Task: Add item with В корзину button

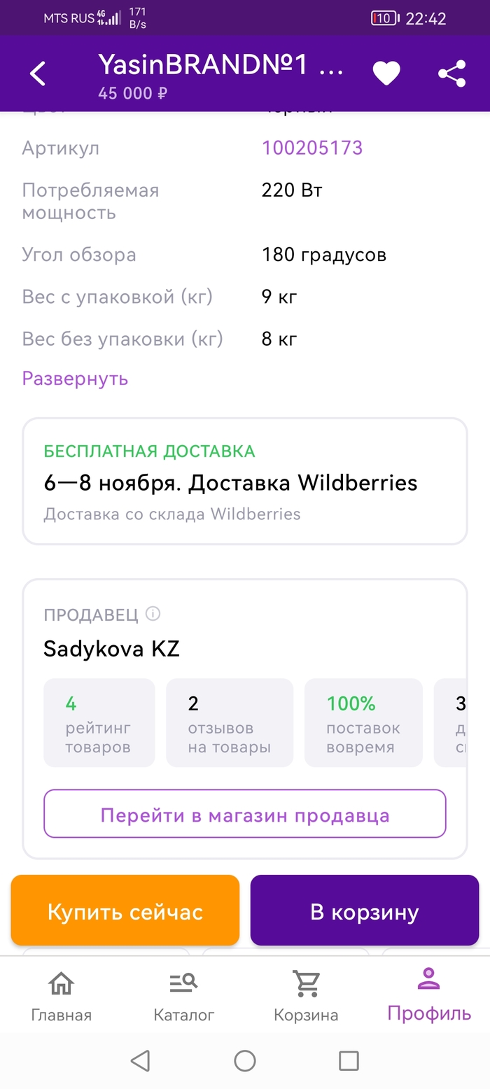Action: 364,911
